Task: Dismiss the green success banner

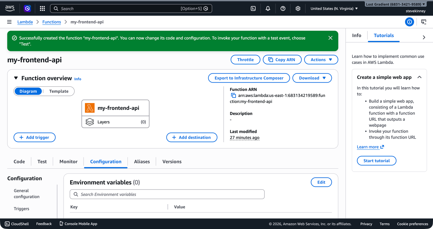Action: pyautogui.click(x=330, y=38)
